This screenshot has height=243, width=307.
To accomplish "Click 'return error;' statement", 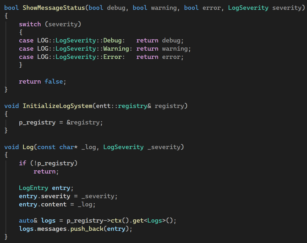I will coord(160,57).
